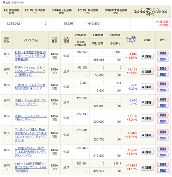
Task: Open the SBI日本高配当株式(分配)ファンド link
Action: 30,167
